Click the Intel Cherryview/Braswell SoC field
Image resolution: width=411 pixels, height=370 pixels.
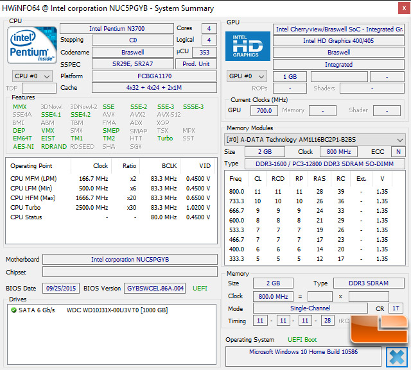338,29
